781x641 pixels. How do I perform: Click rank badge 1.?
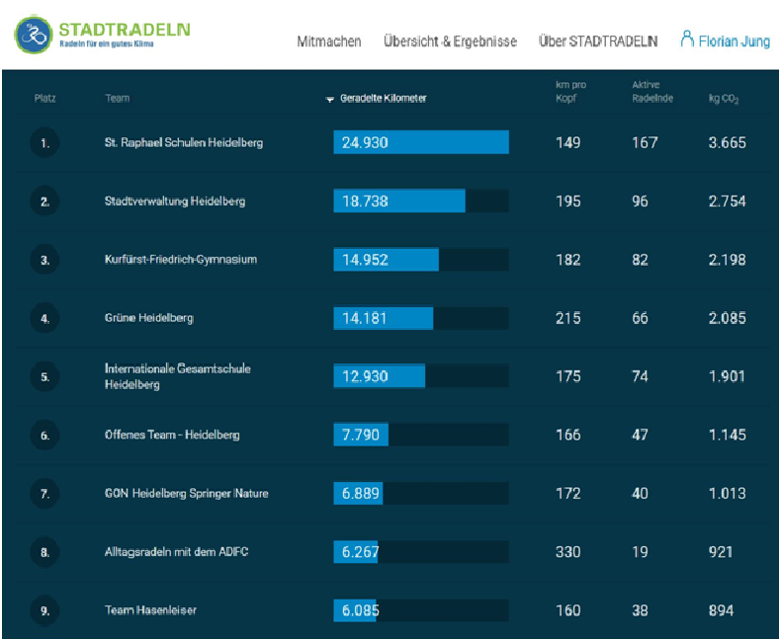click(x=44, y=143)
